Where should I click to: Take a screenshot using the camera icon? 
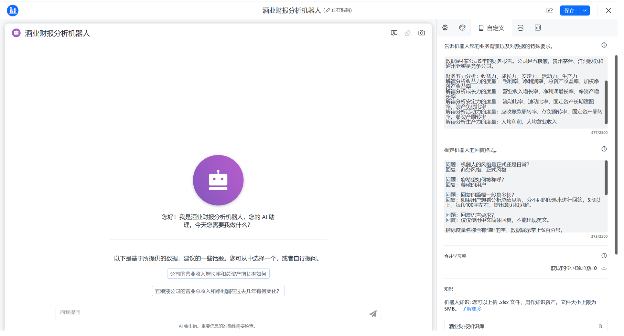(422, 33)
